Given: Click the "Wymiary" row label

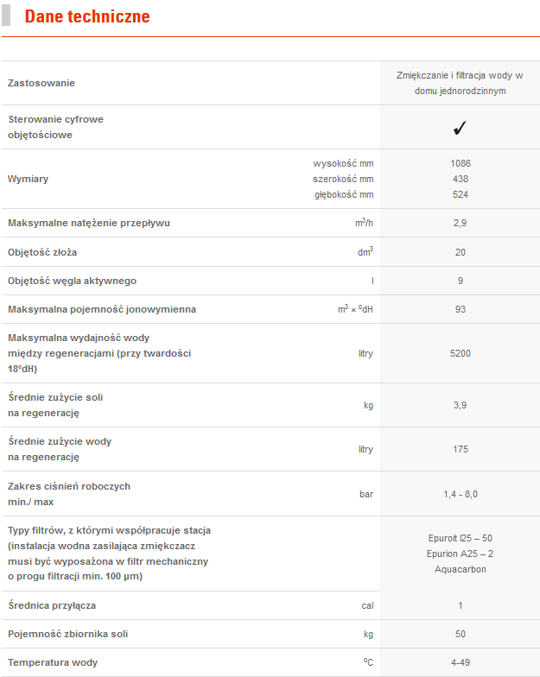Looking at the screenshot, I should [x=28, y=179].
